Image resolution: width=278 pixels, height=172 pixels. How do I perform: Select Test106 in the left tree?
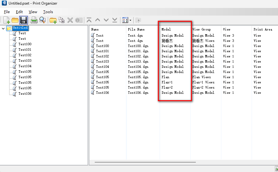[25, 93]
